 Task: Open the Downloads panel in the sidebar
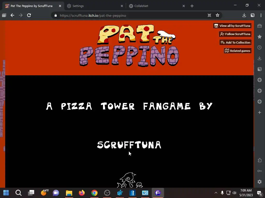260,58
